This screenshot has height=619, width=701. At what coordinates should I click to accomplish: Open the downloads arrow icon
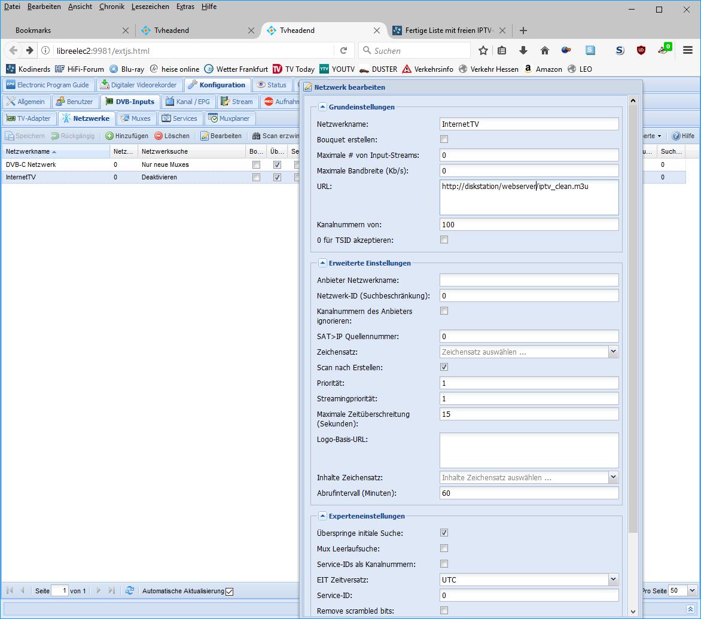tap(523, 50)
